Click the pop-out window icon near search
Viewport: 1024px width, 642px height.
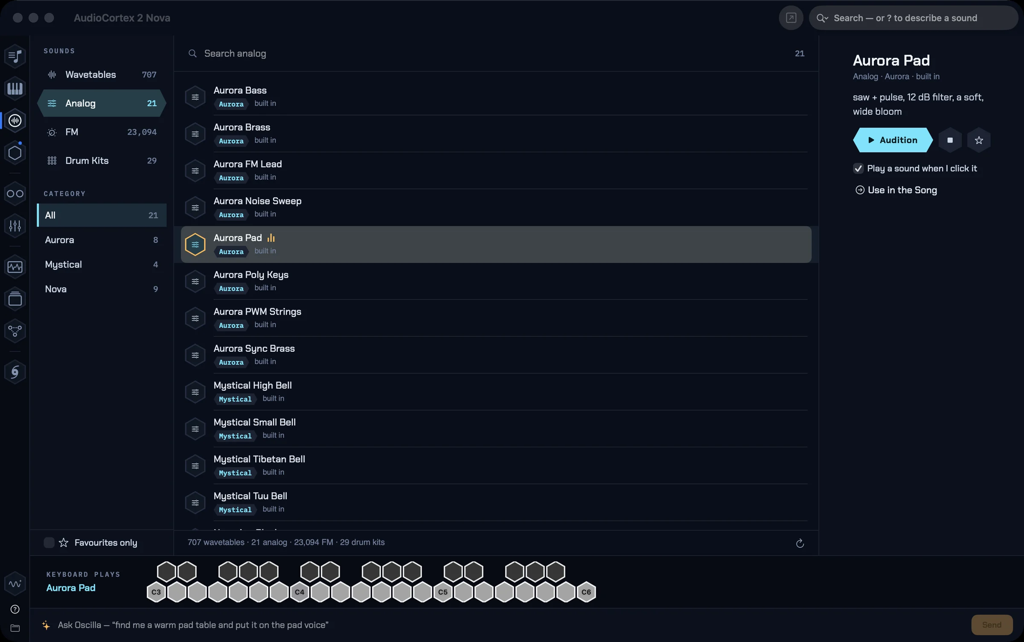pos(791,18)
